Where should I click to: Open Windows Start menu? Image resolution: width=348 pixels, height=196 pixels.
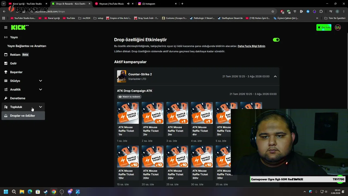coord(6,192)
